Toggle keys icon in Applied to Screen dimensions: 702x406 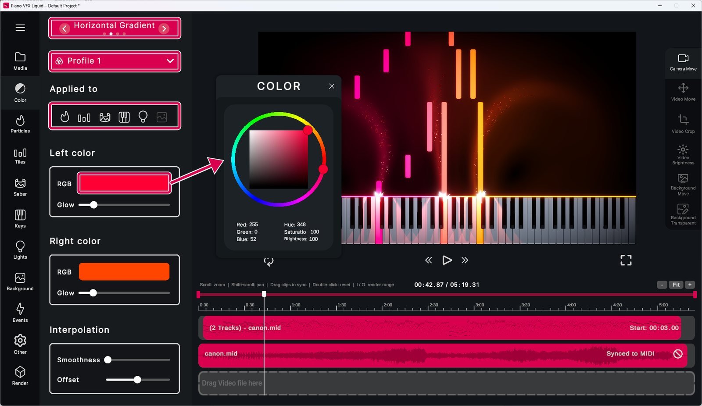click(x=124, y=117)
